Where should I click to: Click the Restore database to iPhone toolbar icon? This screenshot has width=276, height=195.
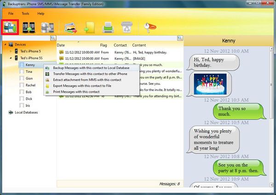click(x=47, y=28)
